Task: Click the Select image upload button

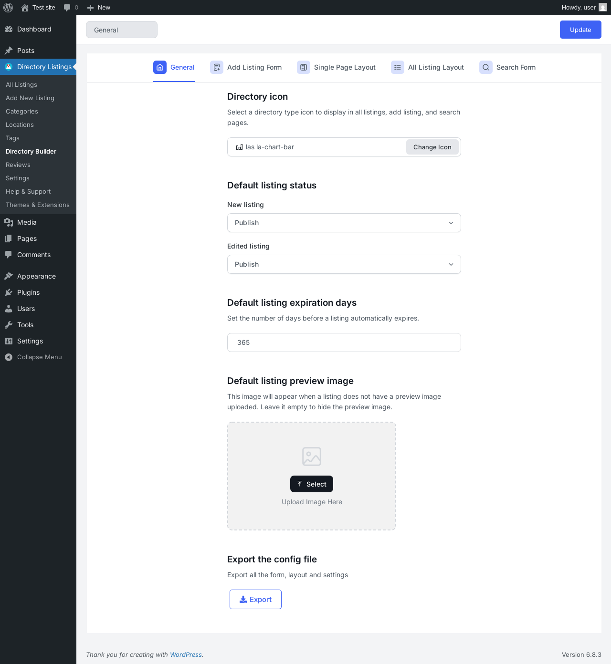Action: (x=312, y=484)
